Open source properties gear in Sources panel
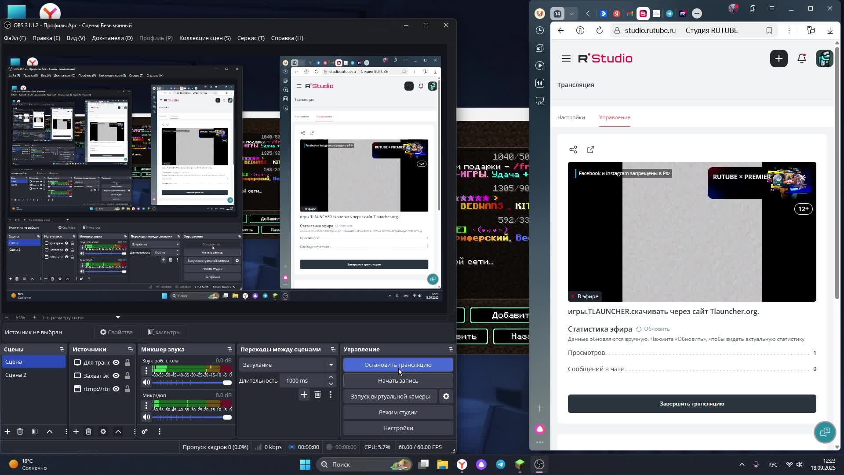This screenshot has height=475, width=844. coord(103,432)
